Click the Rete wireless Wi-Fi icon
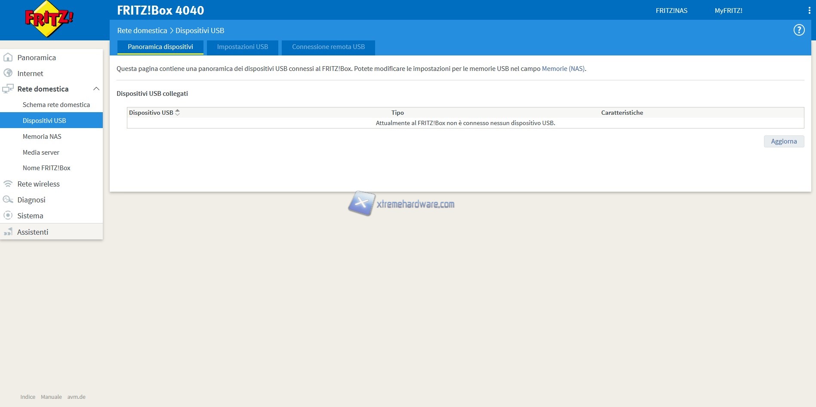This screenshot has width=816, height=407. click(8, 184)
